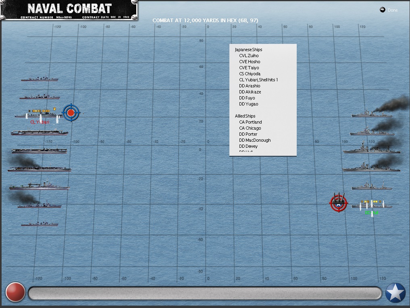Select the topmost smoking Allied ship
The height and width of the screenshot is (308, 410).
[372, 114]
